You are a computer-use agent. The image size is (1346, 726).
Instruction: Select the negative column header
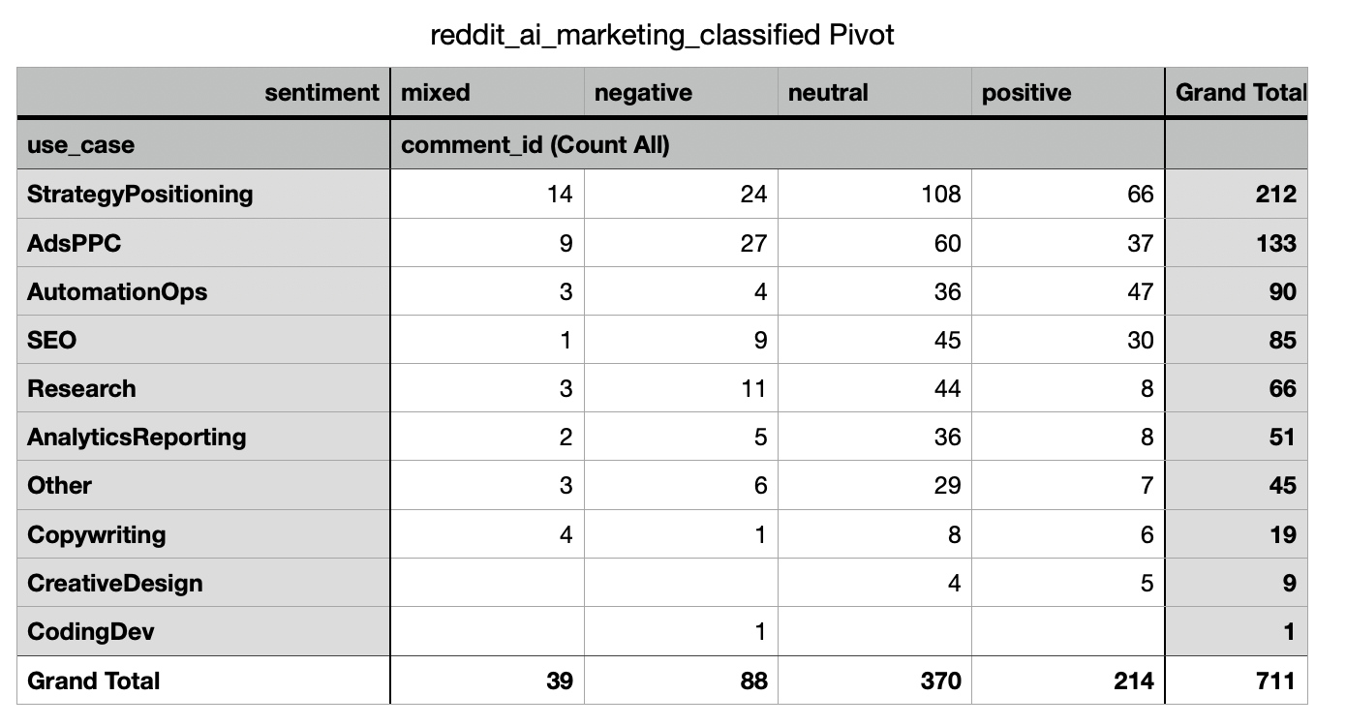(643, 93)
